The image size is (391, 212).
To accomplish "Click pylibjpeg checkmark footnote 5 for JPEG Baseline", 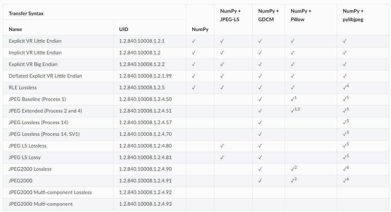I will coord(346,99).
